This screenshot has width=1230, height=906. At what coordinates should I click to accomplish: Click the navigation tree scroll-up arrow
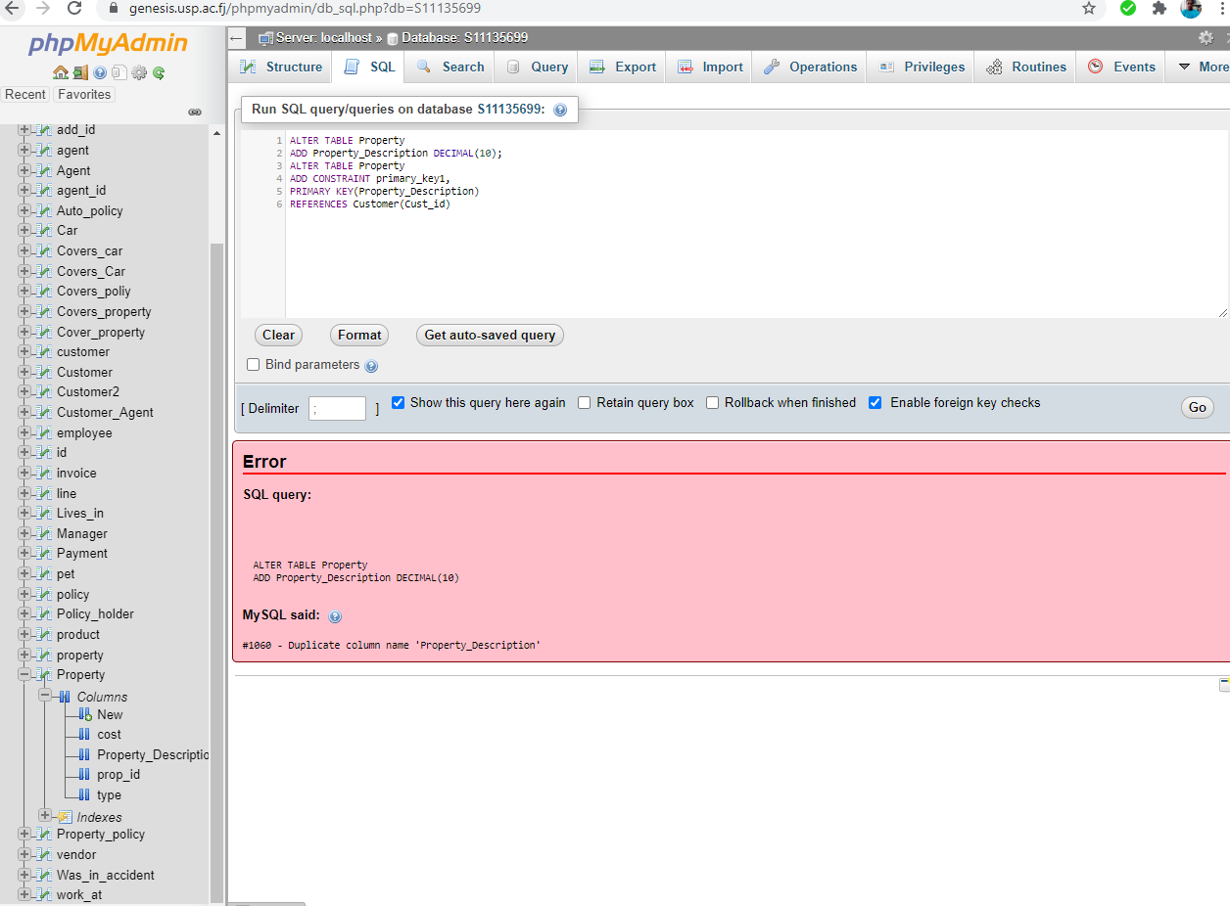pos(216,133)
